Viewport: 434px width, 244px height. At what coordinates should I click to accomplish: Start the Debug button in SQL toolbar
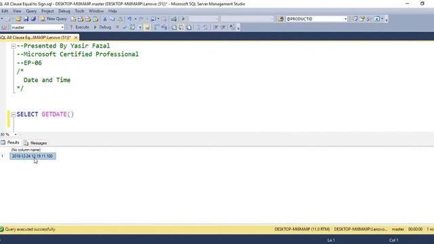click(102, 27)
